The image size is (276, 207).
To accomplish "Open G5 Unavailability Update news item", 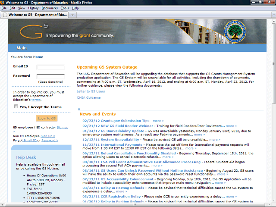I will (113, 131).
